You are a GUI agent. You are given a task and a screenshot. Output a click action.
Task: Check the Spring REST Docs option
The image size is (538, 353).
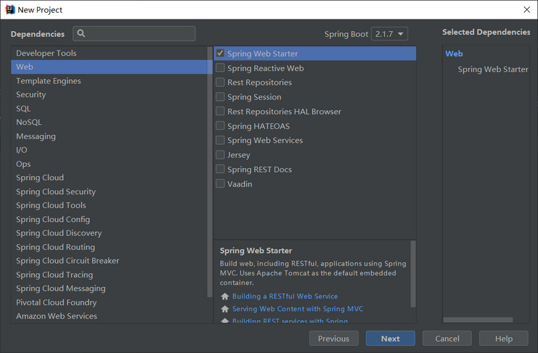[x=220, y=169]
